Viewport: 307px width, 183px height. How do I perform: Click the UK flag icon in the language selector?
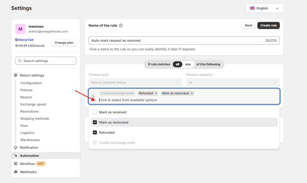point(252,8)
